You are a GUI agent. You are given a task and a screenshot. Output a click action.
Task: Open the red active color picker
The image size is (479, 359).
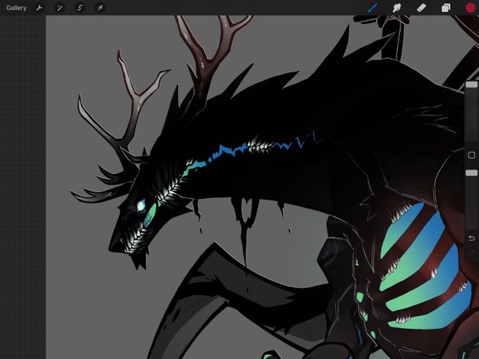click(x=470, y=8)
